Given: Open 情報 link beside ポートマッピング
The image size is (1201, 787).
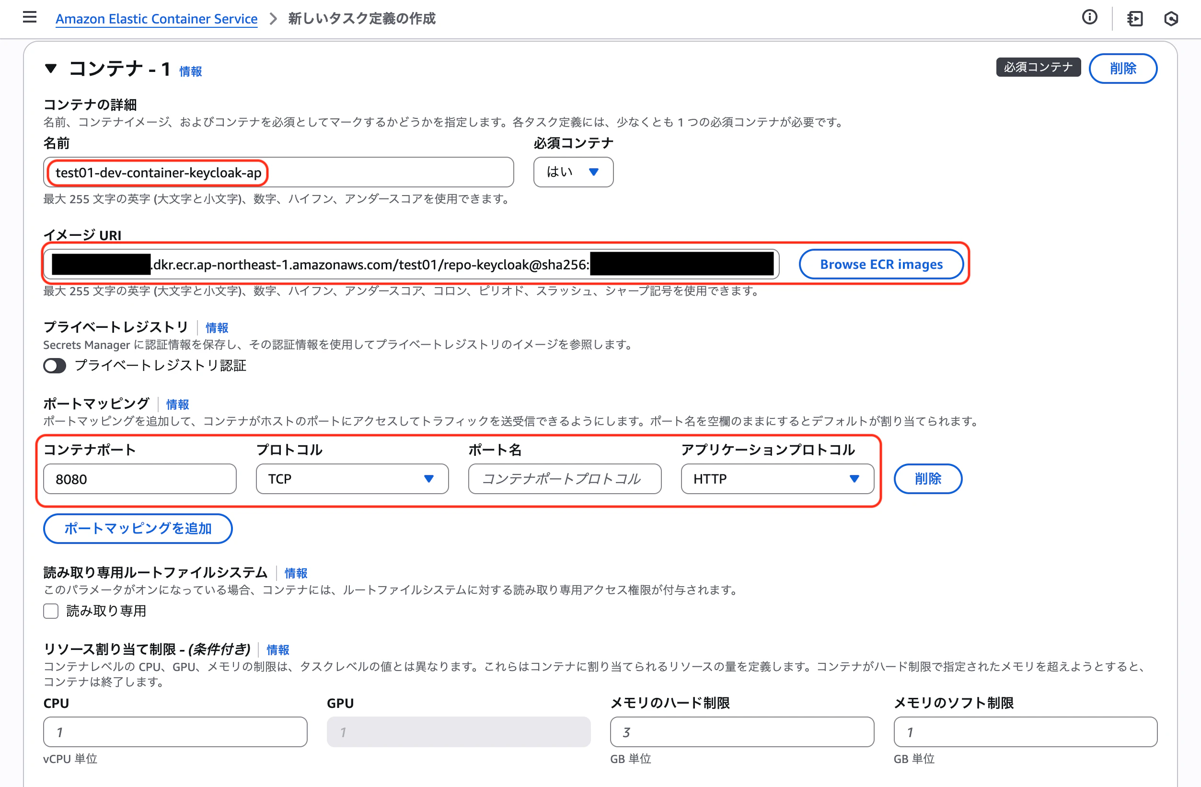Looking at the screenshot, I should pyautogui.click(x=178, y=405).
